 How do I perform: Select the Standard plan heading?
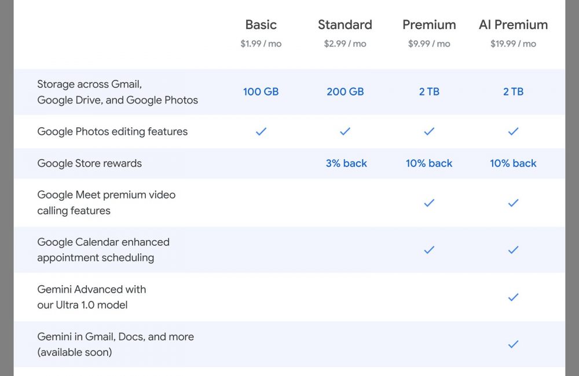tap(345, 25)
